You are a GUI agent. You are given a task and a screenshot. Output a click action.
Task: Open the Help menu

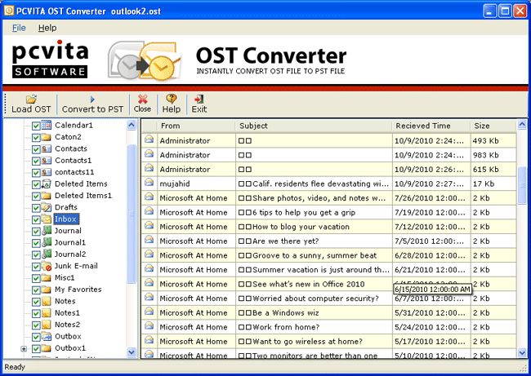pos(47,28)
